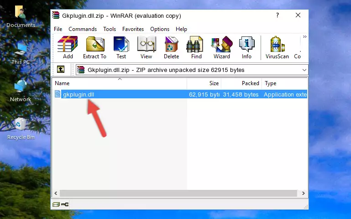Click the key password status icon
351x219 pixels.
65,204
